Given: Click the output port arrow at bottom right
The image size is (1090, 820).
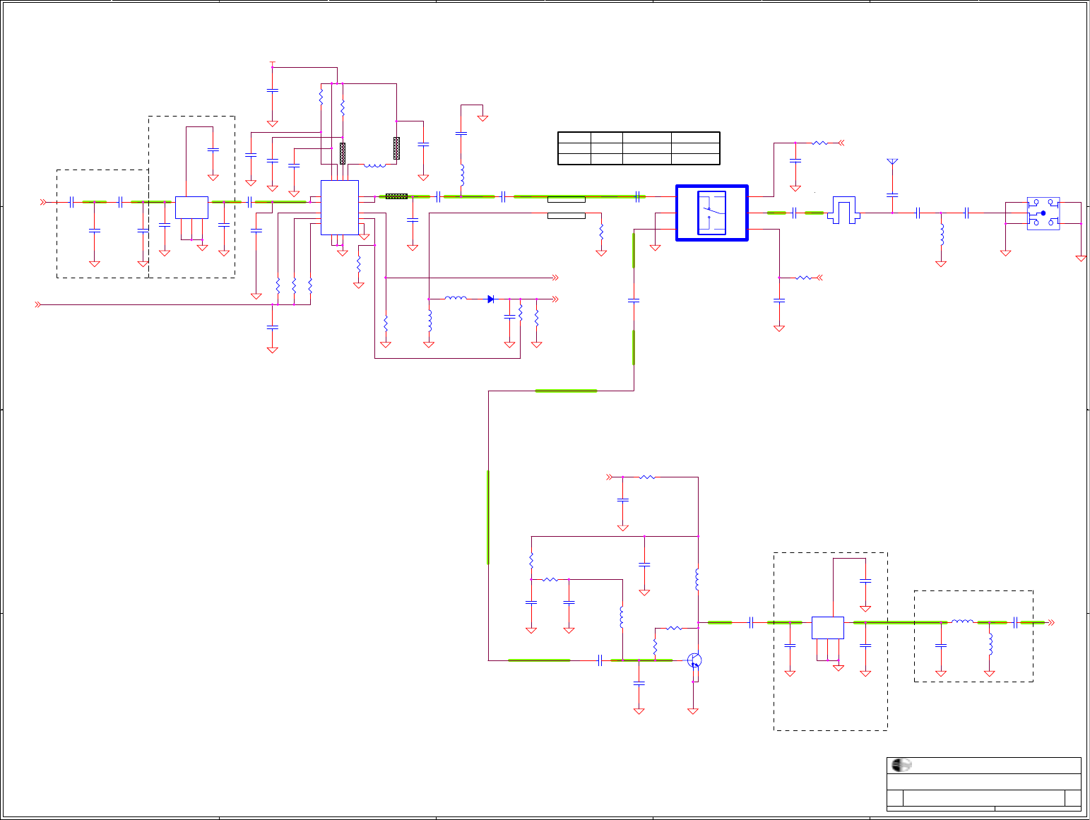Looking at the screenshot, I should click(x=1050, y=622).
